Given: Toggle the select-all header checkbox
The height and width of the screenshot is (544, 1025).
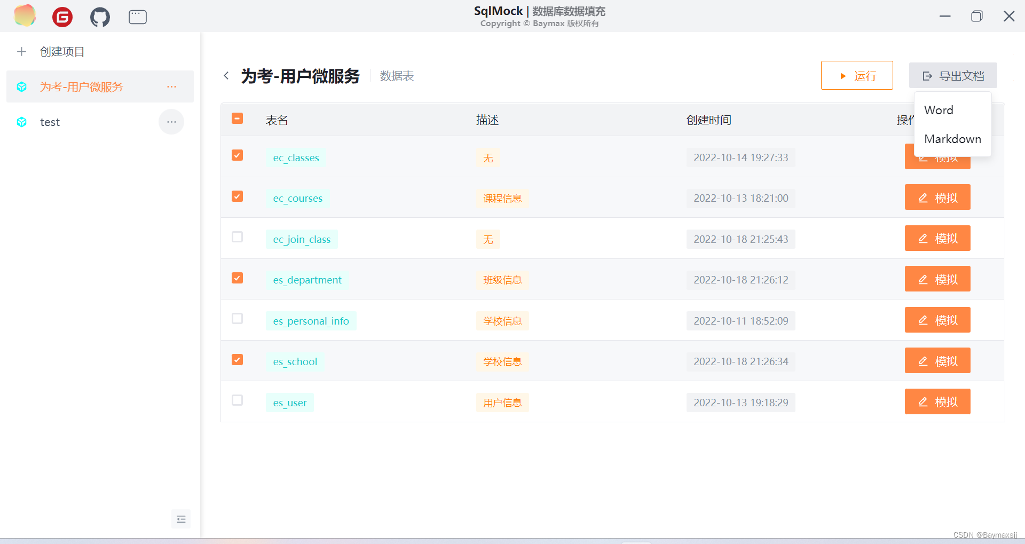Looking at the screenshot, I should [x=238, y=119].
